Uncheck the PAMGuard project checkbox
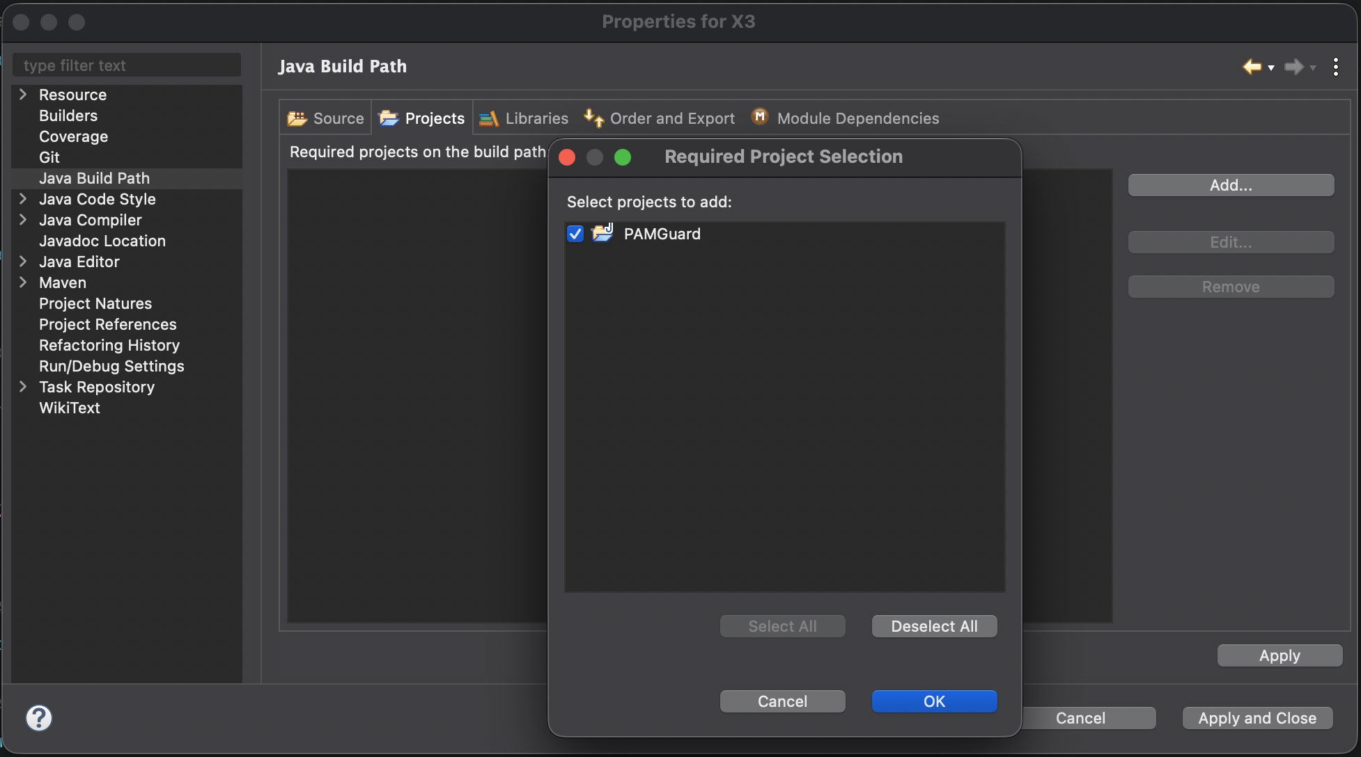Image resolution: width=1361 pixels, height=757 pixels. tap(575, 234)
